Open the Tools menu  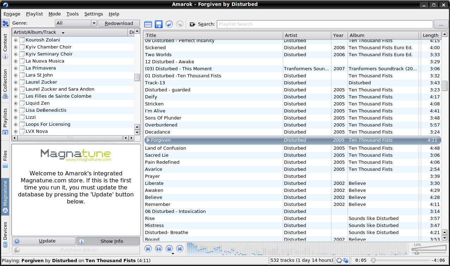click(x=72, y=14)
